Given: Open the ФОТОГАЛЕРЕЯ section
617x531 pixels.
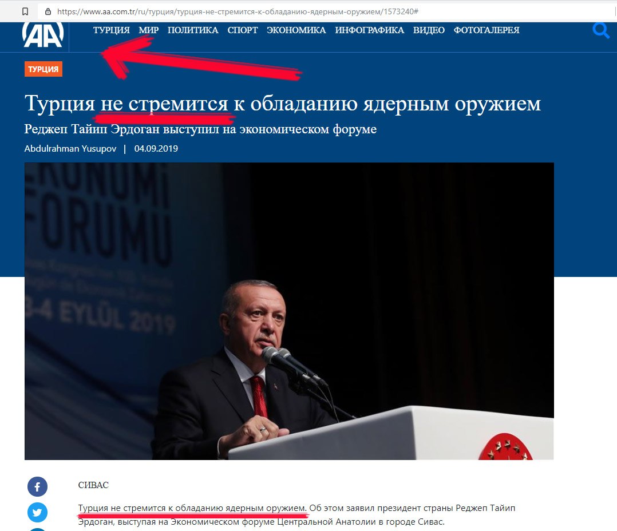Looking at the screenshot, I should [487, 30].
